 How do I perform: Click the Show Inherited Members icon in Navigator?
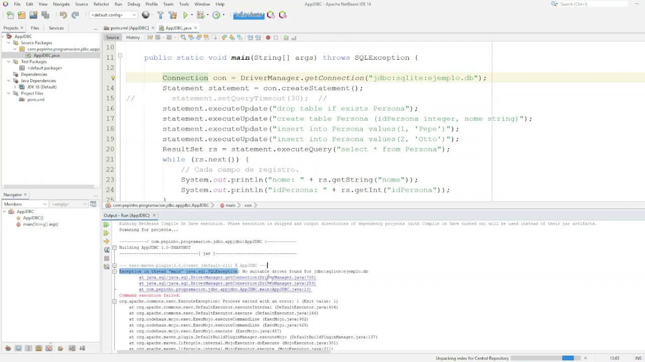click(8, 348)
